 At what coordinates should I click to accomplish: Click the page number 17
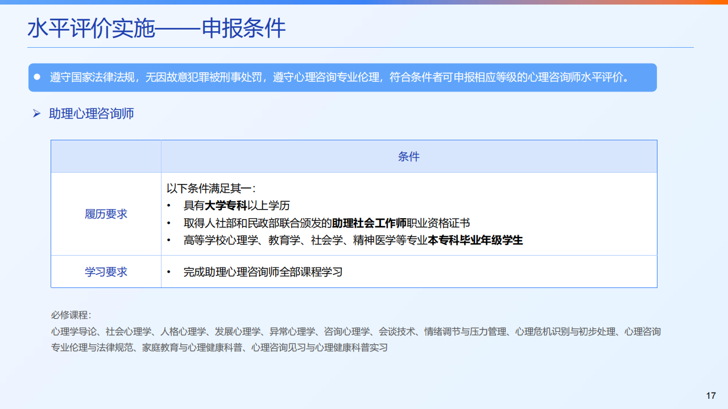coord(710,394)
